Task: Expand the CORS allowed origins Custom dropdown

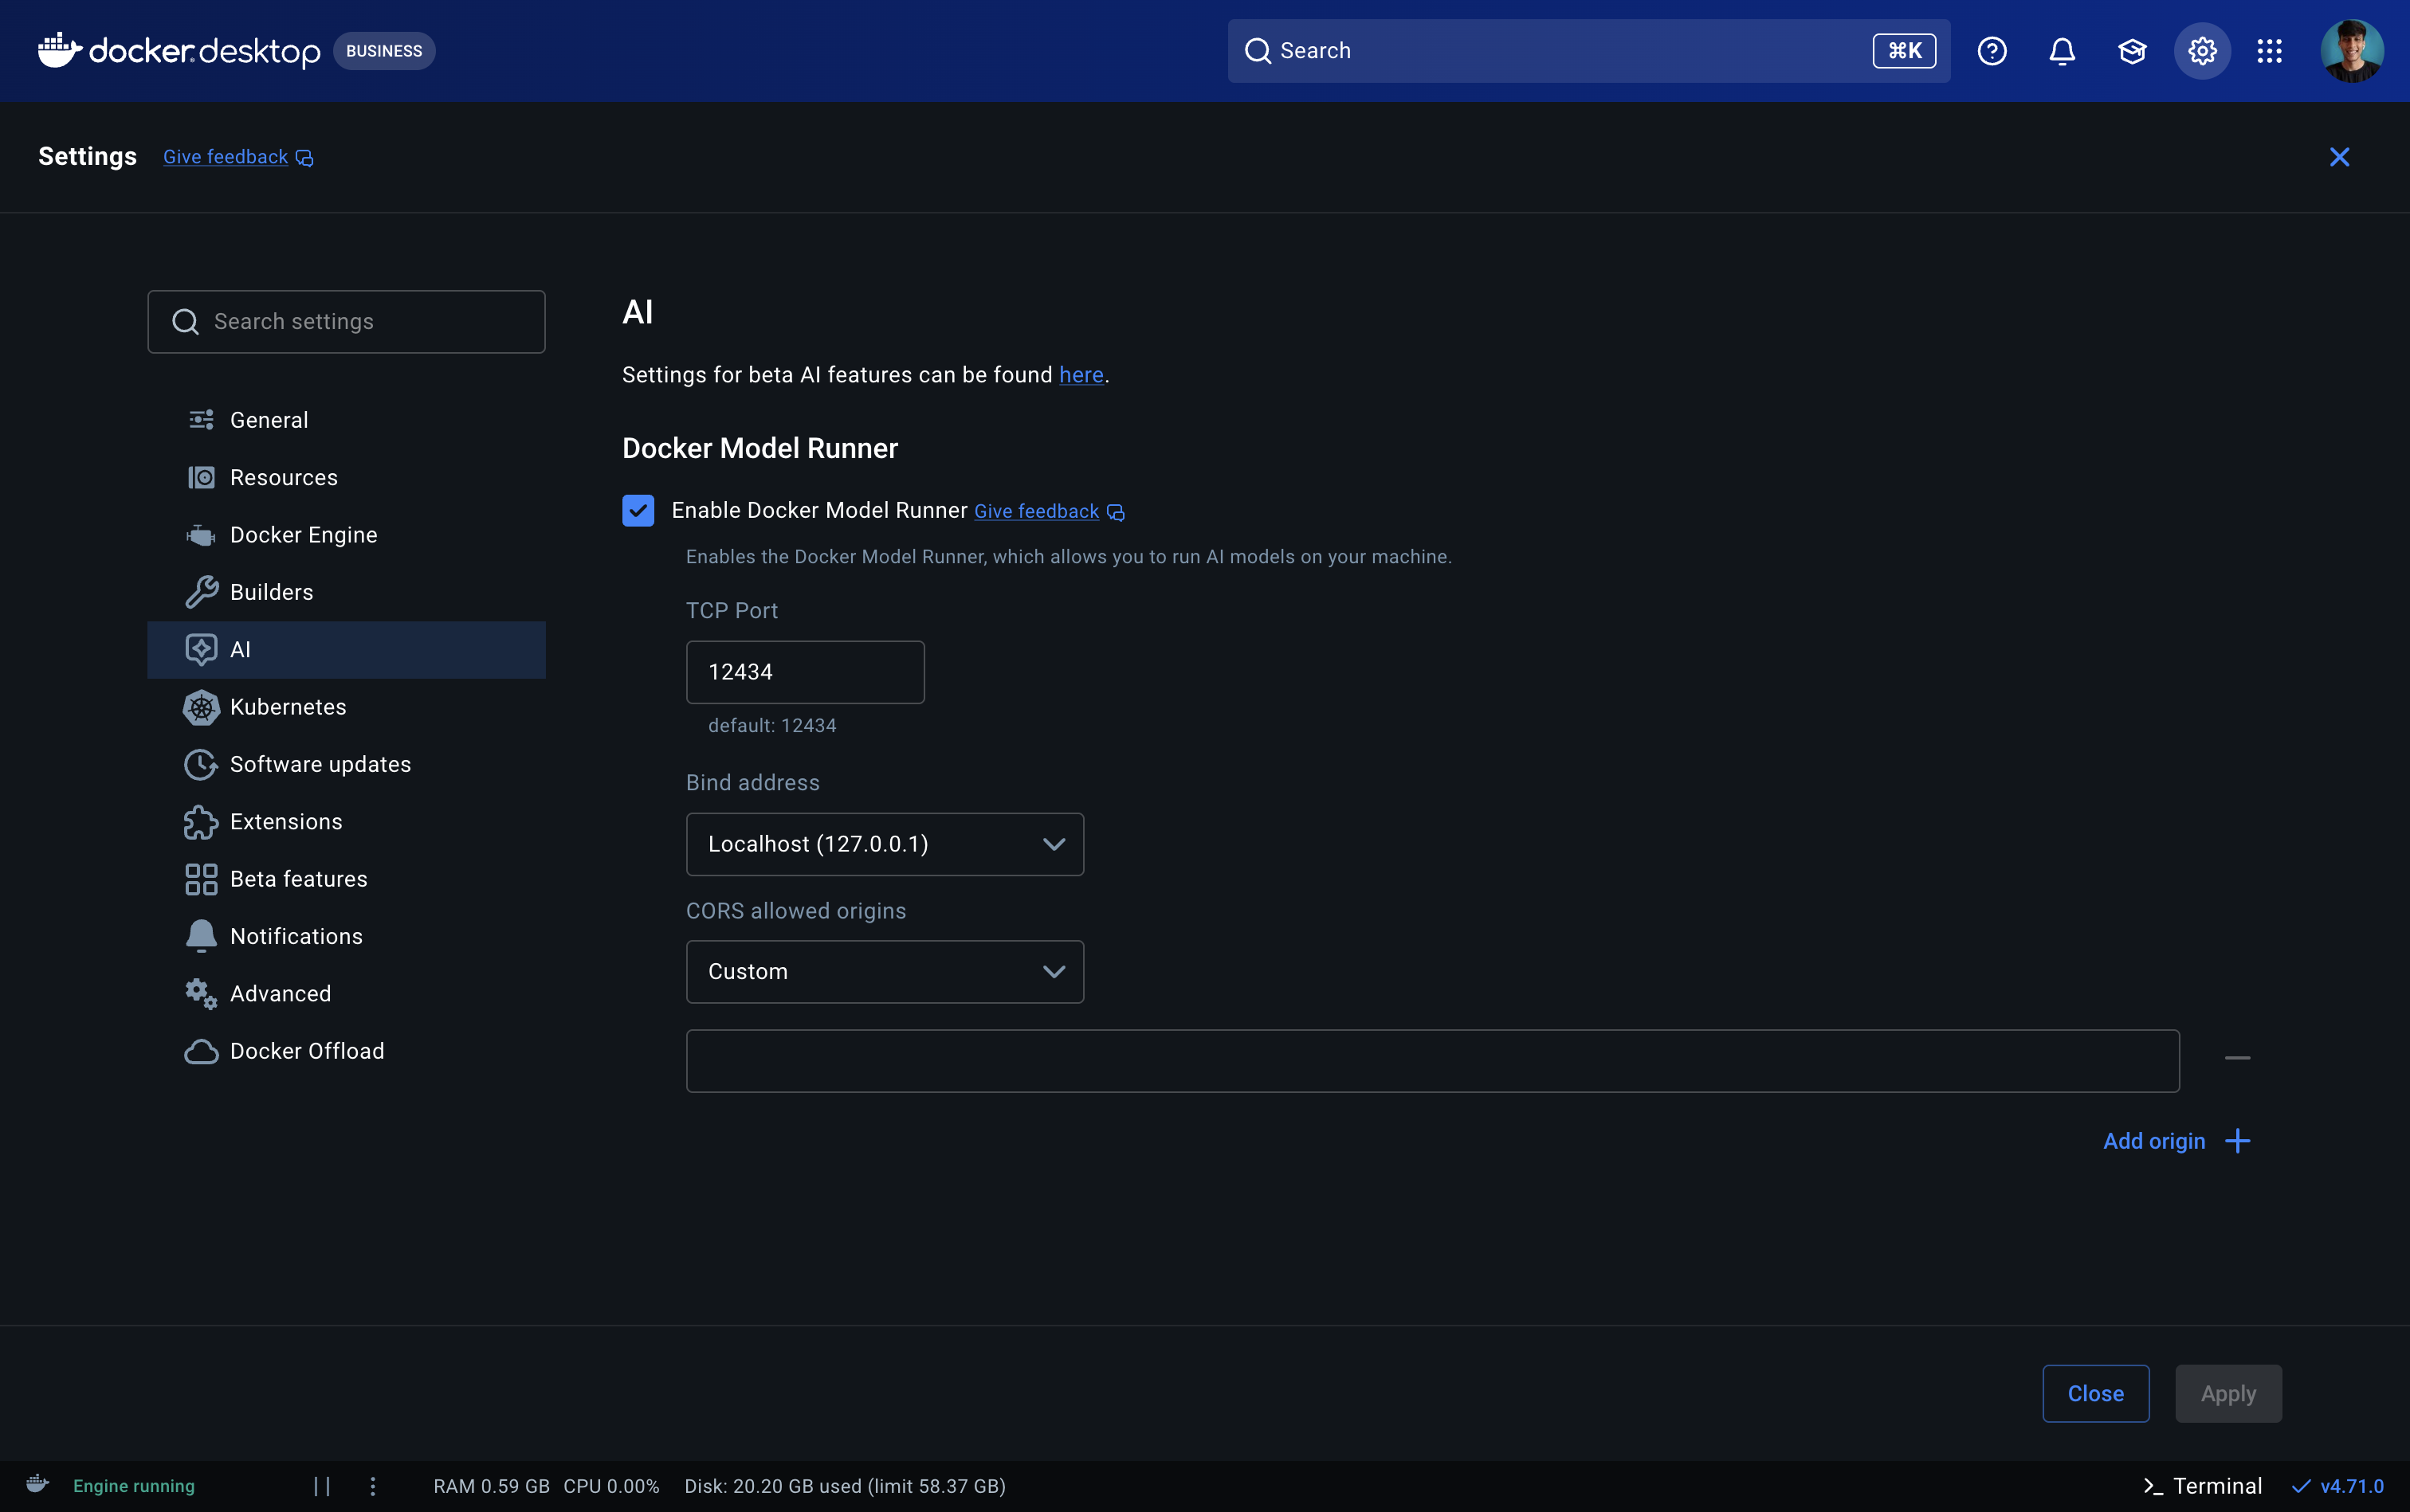Action: click(885, 972)
